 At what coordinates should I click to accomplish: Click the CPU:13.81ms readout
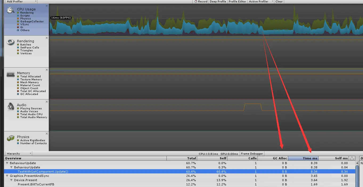point(208,154)
